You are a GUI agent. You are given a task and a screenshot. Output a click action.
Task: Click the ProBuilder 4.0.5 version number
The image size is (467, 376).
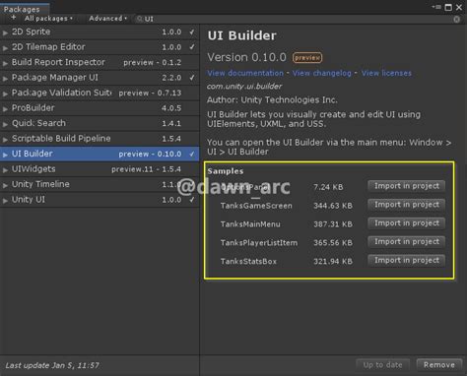click(x=171, y=108)
